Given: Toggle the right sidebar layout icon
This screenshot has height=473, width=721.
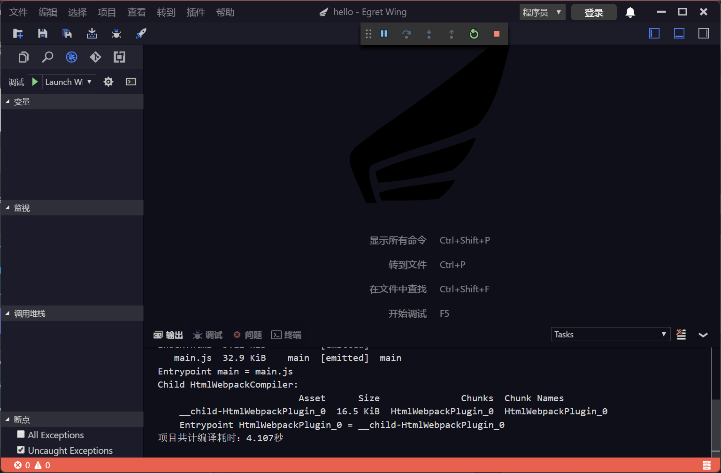Looking at the screenshot, I should (x=704, y=33).
